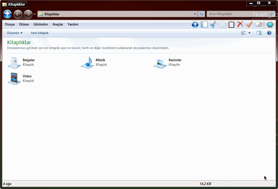Go back using the Back arrow
Viewport: 278px width, 189px height.
point(18,14)
